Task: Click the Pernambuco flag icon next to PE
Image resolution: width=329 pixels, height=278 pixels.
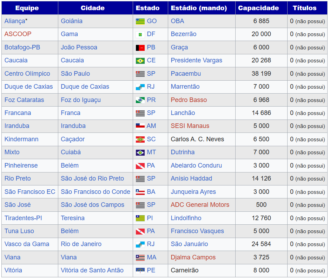Action: (140, 271)
